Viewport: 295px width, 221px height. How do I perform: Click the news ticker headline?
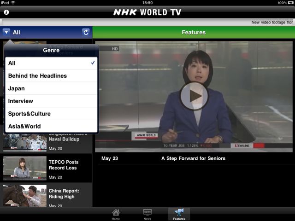point(272,22)
